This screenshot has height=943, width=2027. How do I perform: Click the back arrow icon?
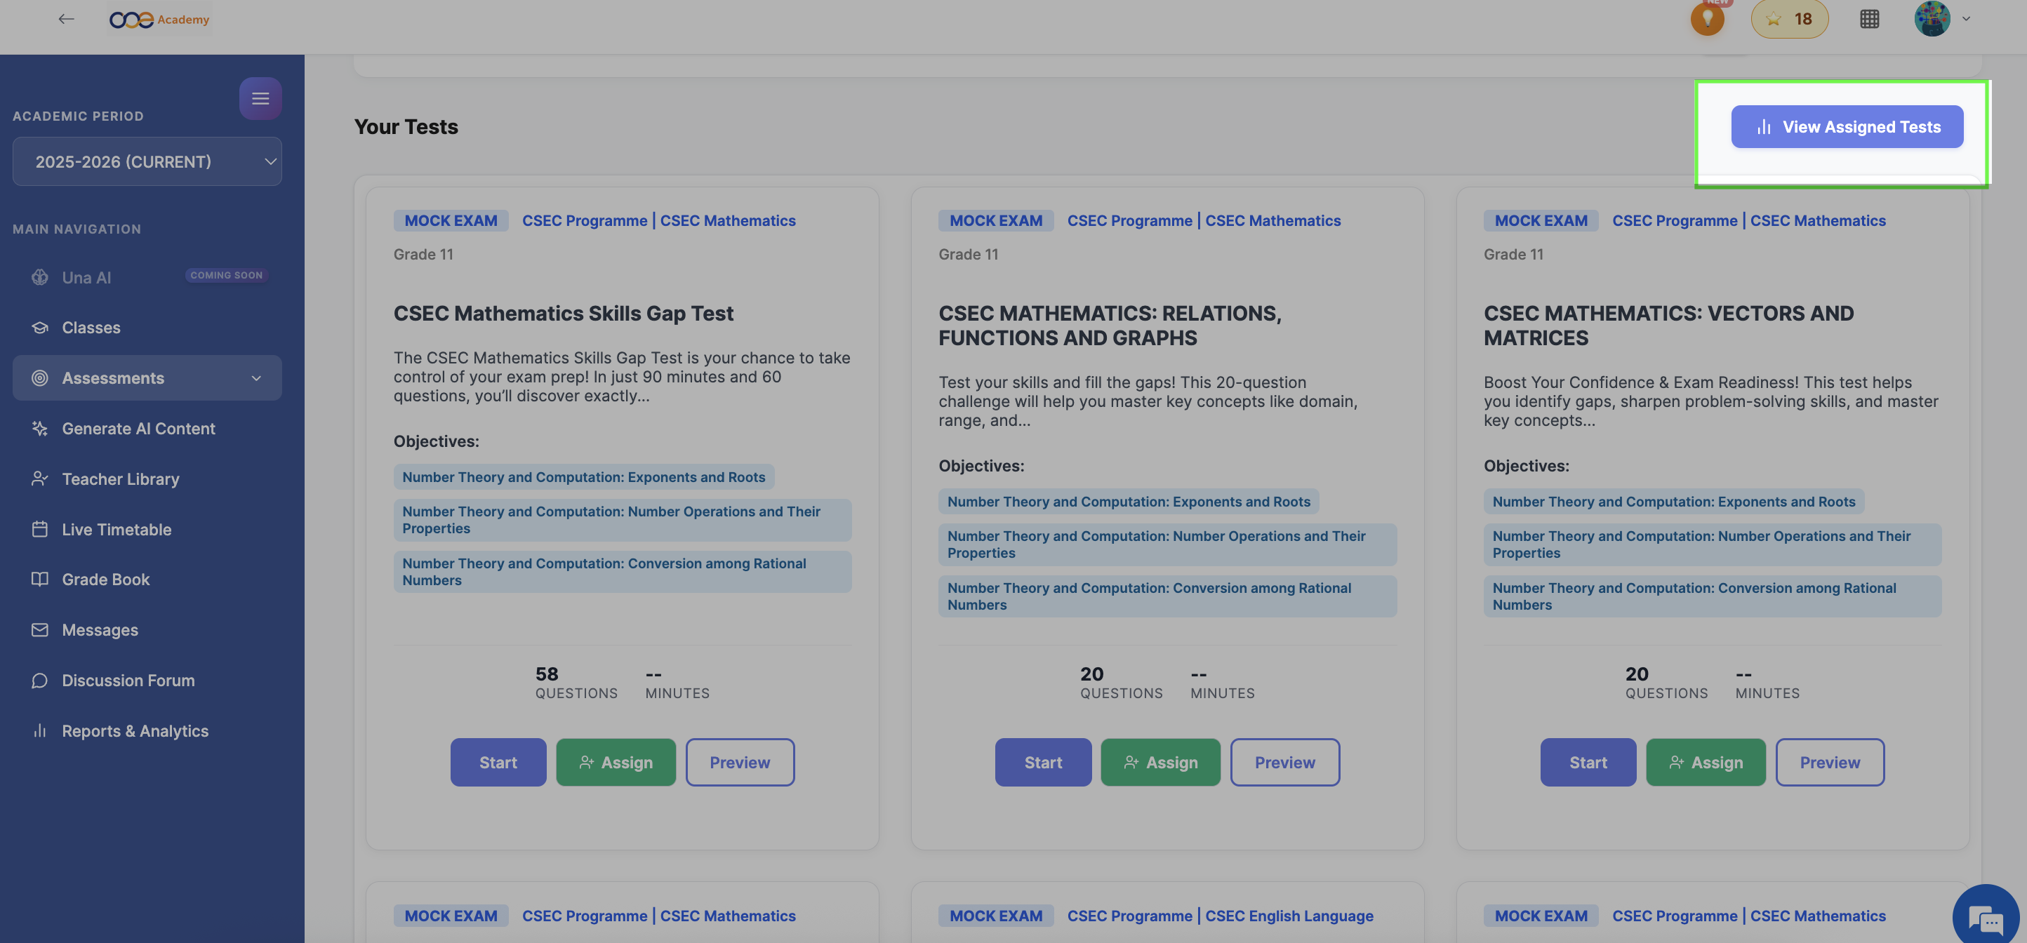tap(66, 19)
